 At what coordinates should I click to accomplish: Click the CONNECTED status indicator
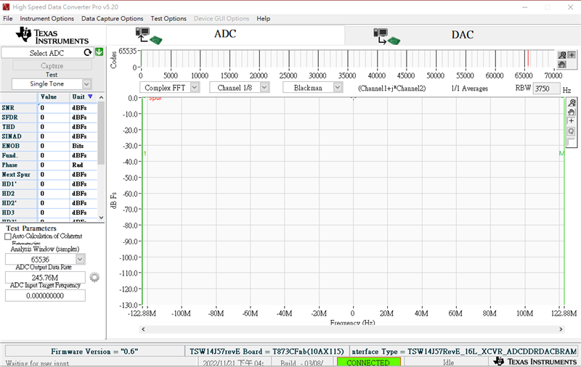click(x=369, y=362)
